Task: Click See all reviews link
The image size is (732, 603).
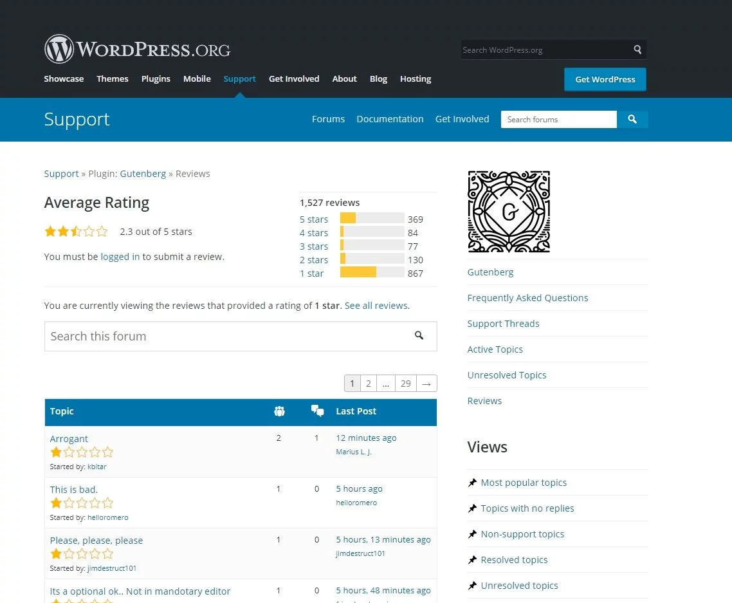Action: click(376, 306)
